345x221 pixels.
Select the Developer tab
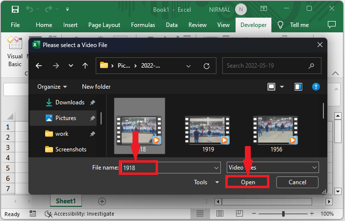(x=253, y=25)
